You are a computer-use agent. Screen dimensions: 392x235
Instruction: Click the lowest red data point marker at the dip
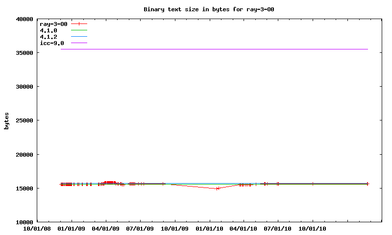click(218, 188)
